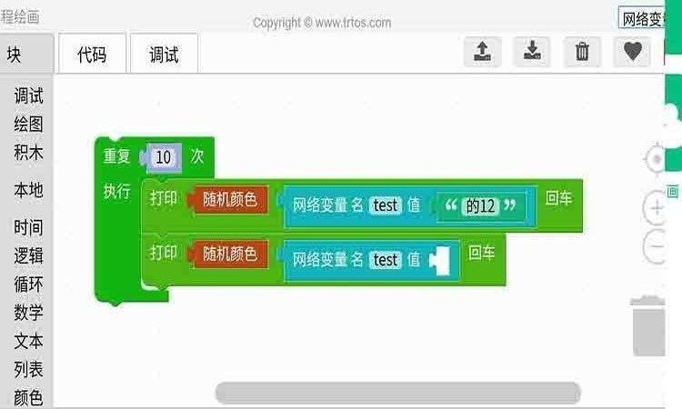Click the Copyright www.trtos.com text
Screen dimensions: 682x409
322,23
